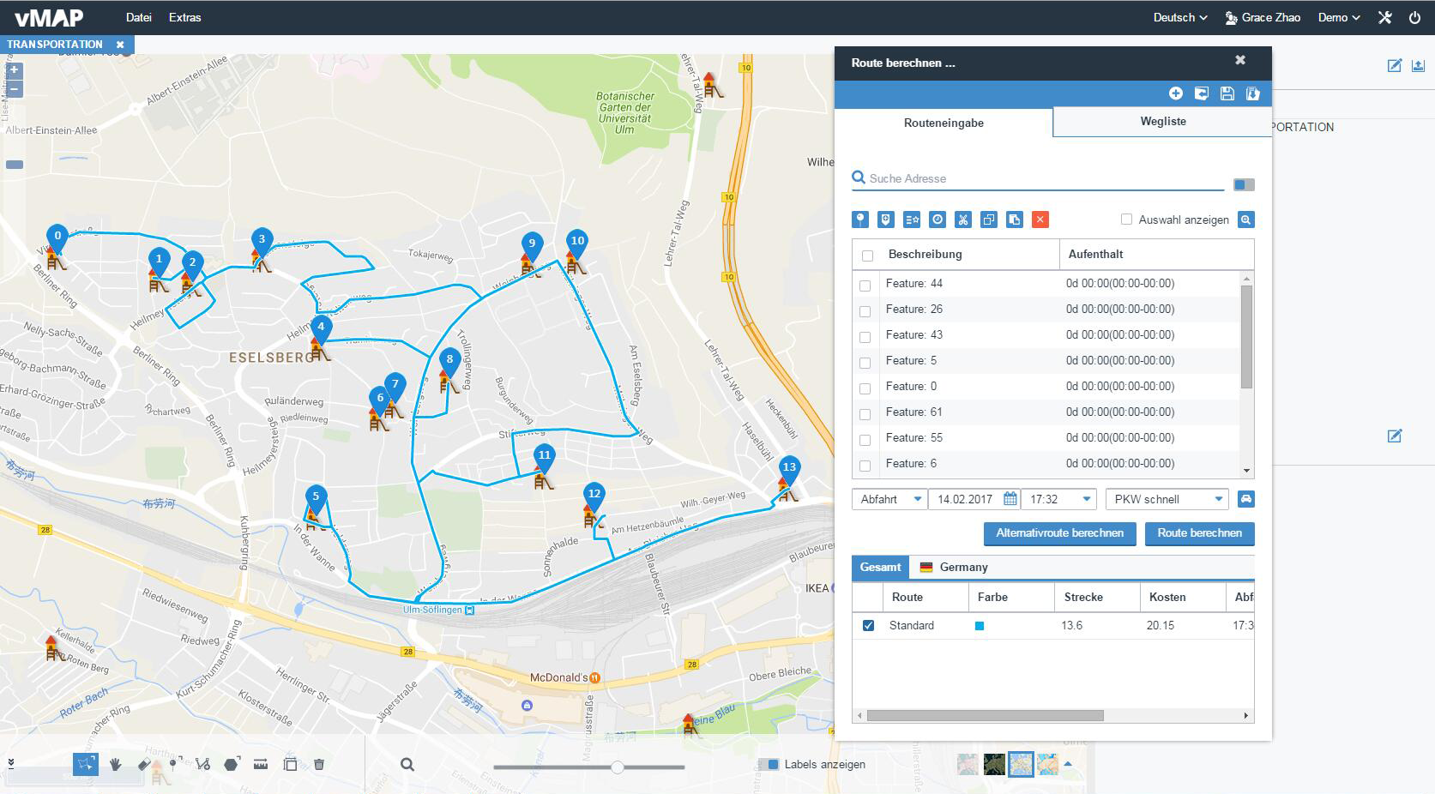Viewport: 1435px width, 794px height.
Task: Open the Extras menu
Action: tap(184, 17)
